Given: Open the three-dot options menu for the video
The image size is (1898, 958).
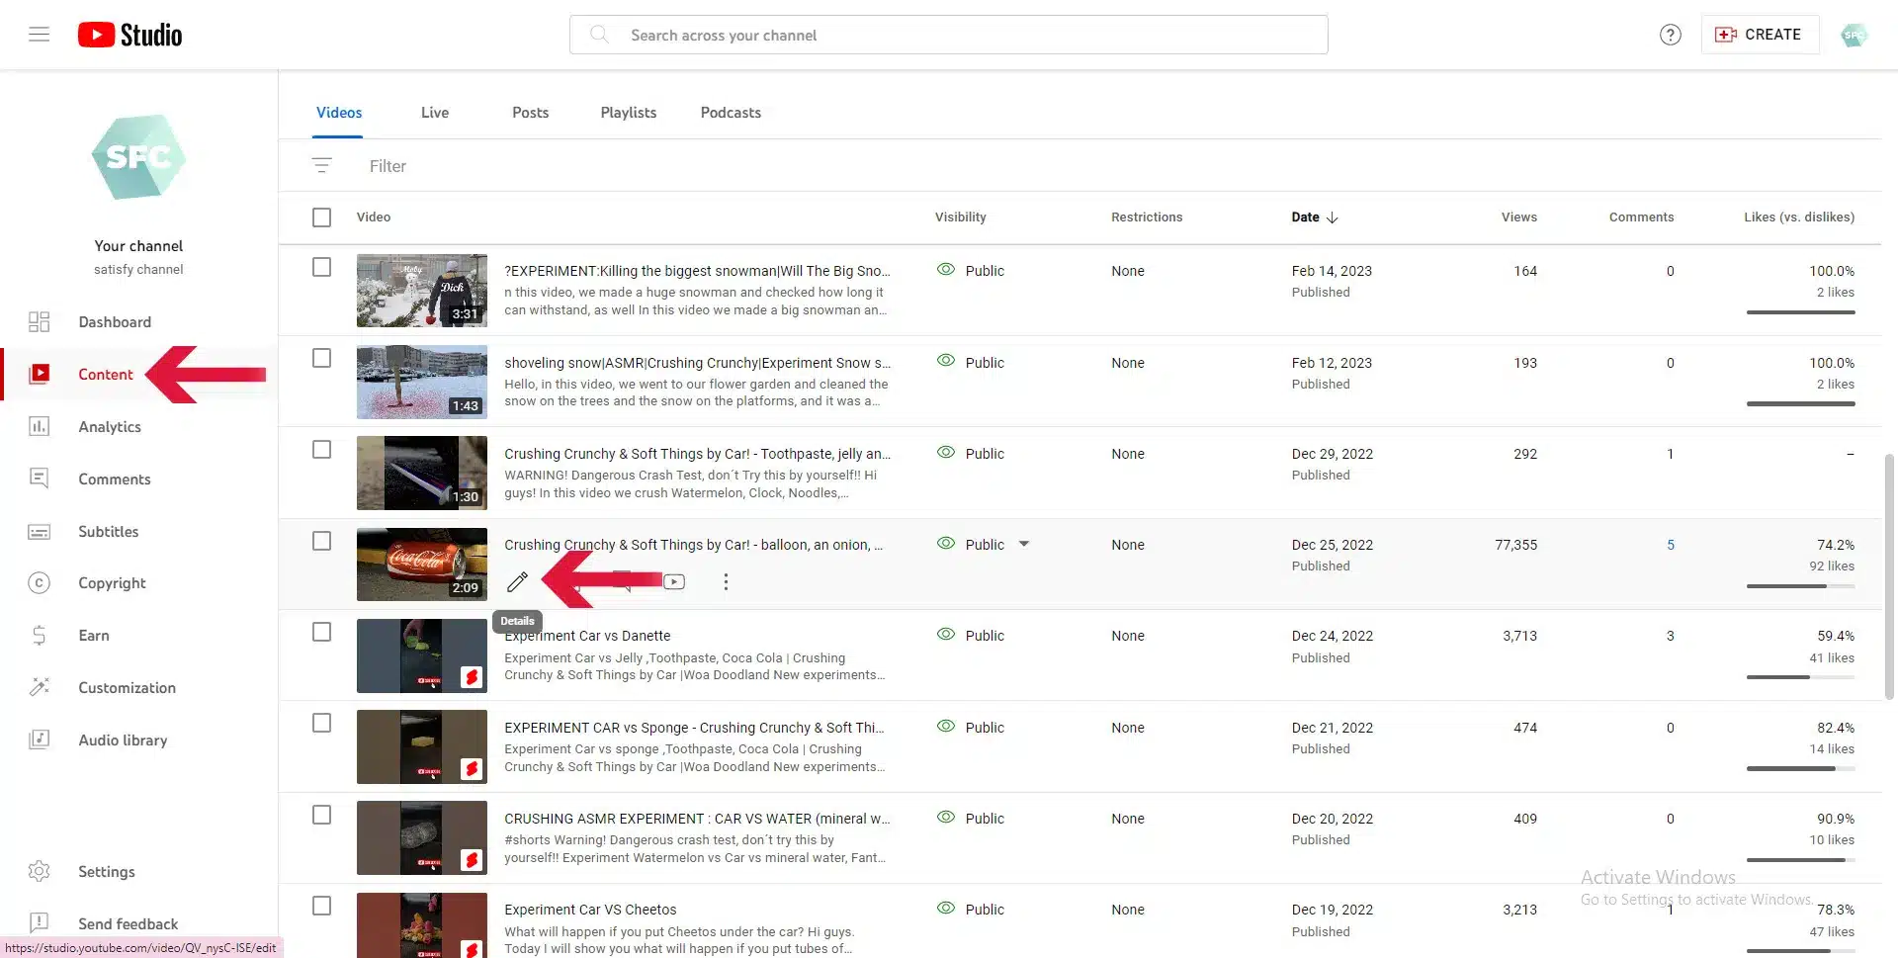Looking at the screenshot, I should pyautogui.click(x=726, y=581).
